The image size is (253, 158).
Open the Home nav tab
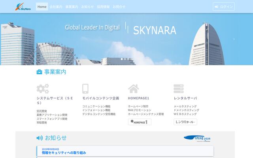point(42,7)
